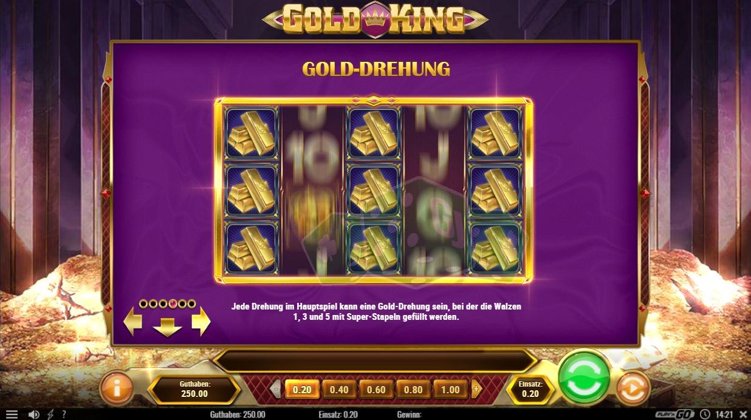Select the 0.40 bet value
751x420 pixels.
coord(339,390)
